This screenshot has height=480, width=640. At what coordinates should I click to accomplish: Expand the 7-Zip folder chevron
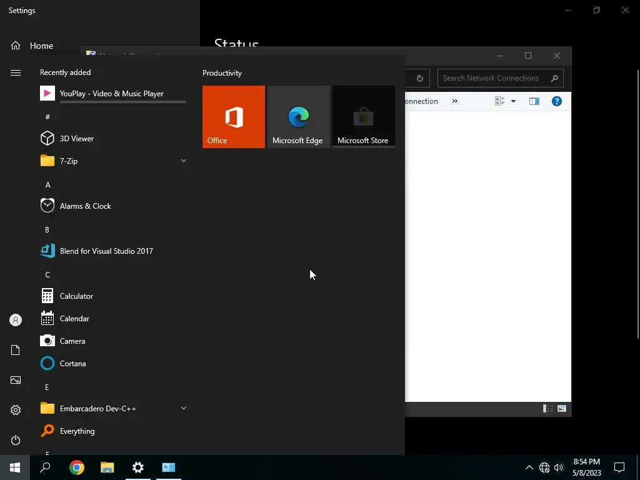tap(184, 161)
